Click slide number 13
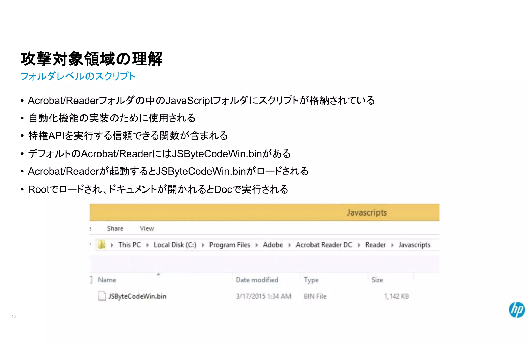This screenshot has width=529, height=346. (x=14, y=316)
